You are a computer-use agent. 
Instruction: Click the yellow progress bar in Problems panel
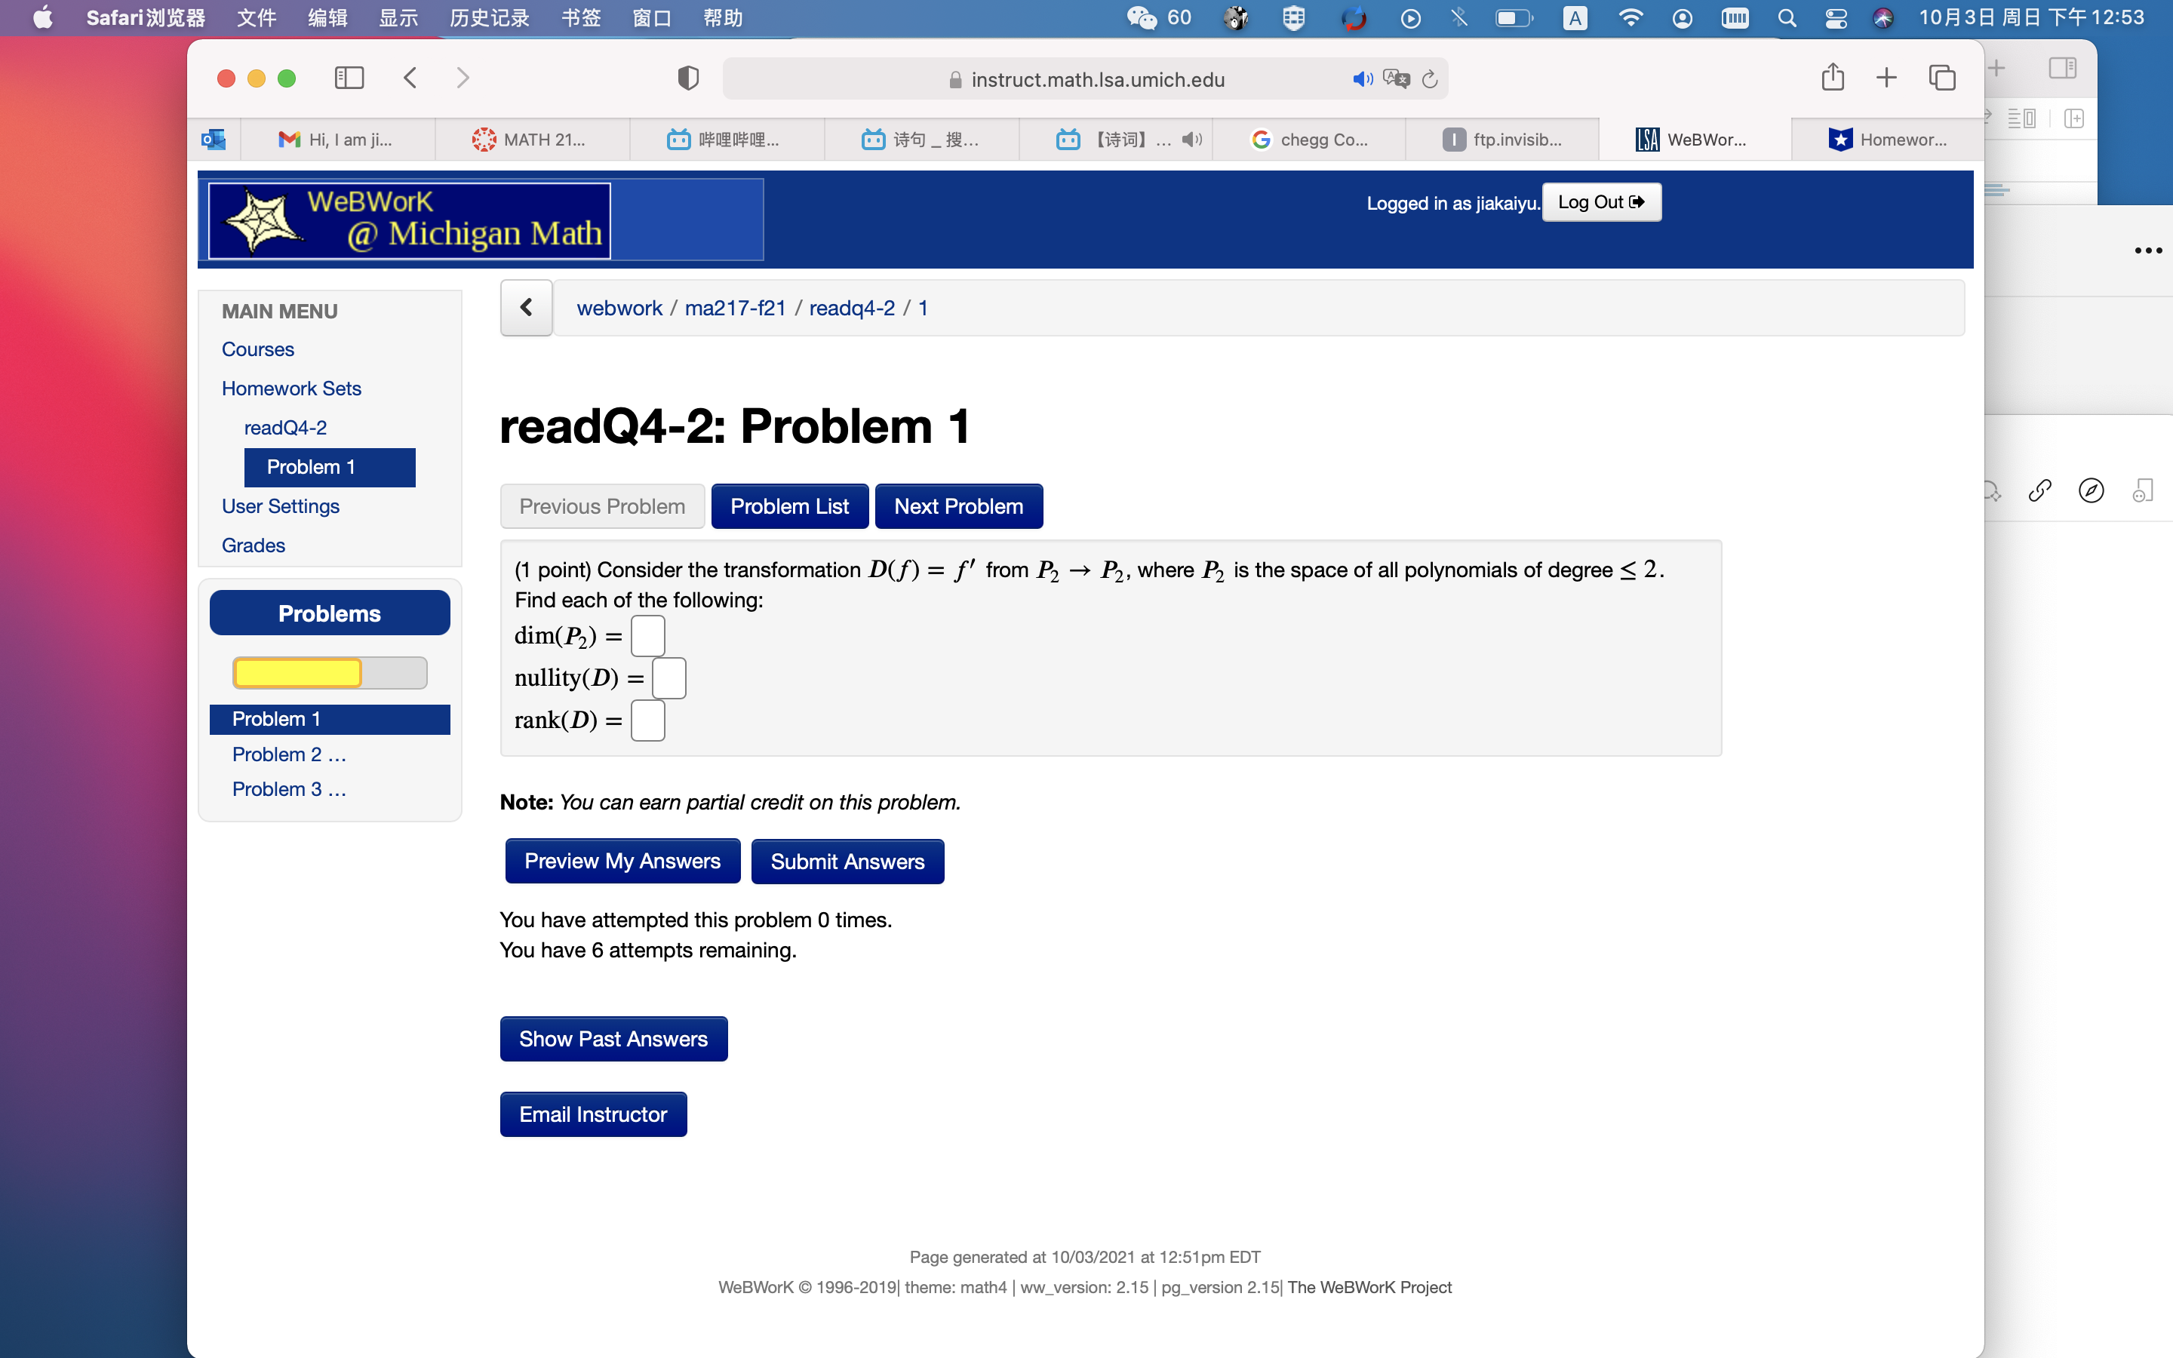pyautogui.click(x=297, y=671)
